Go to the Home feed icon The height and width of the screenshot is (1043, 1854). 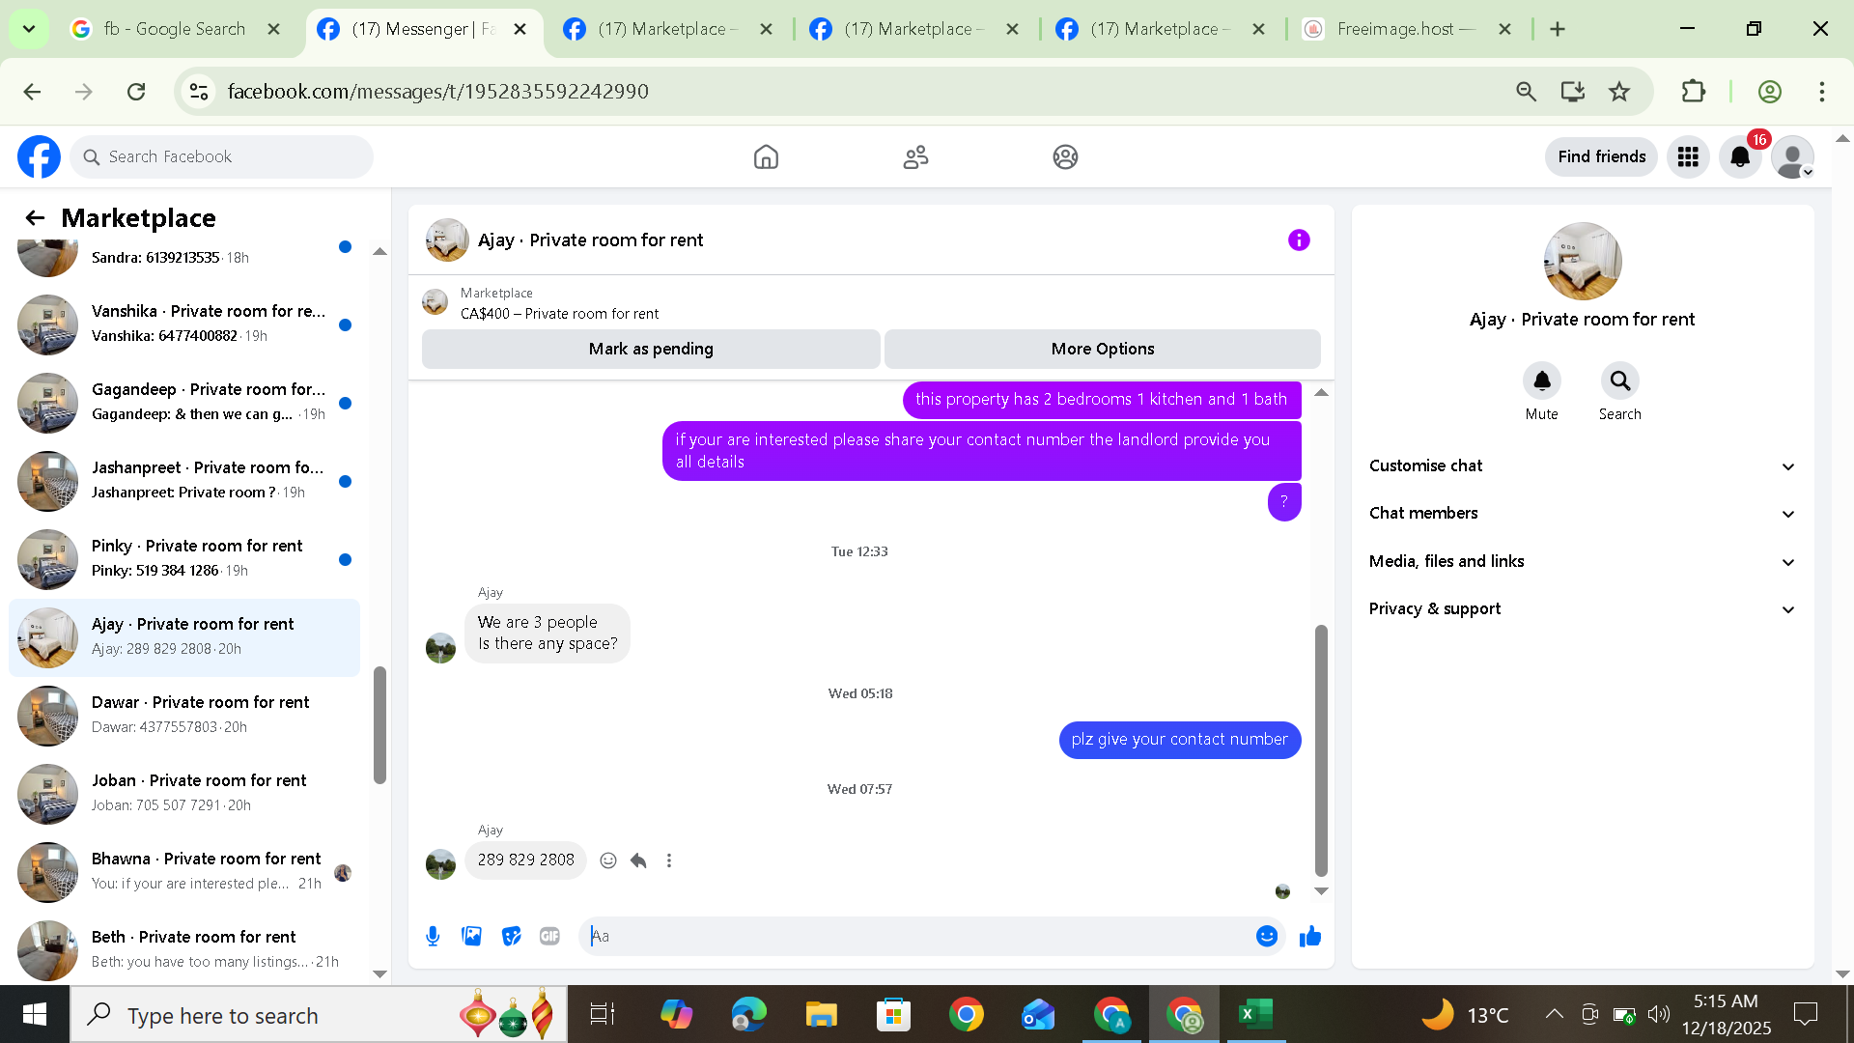tap(766, 156)
